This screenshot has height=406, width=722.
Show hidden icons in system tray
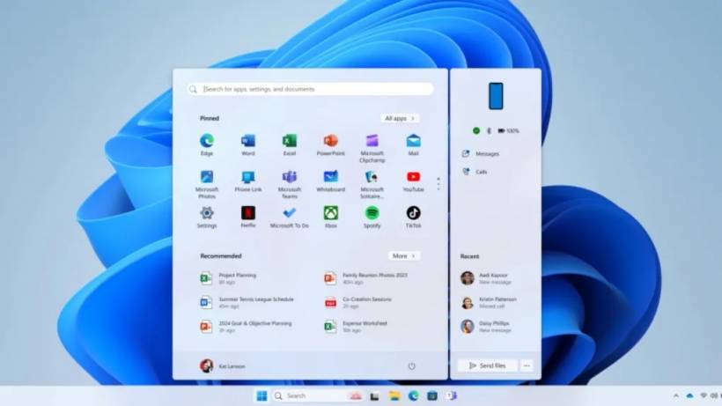676,396
